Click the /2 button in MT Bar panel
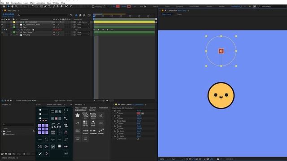Viewport: 287px width, 161px height. click(x=78, y=123)
